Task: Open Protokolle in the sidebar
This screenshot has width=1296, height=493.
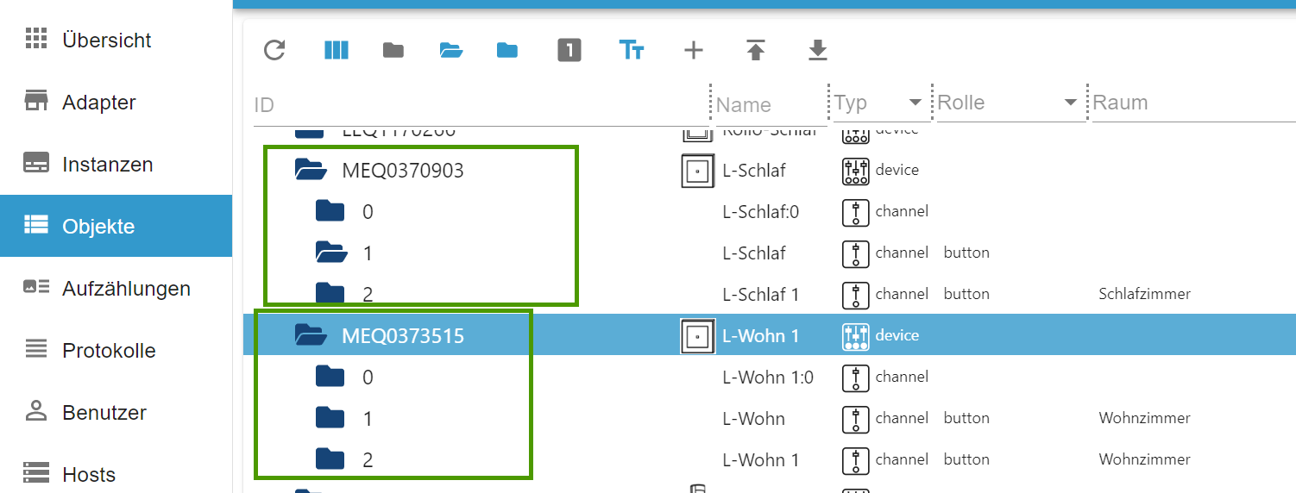Action: click(x=116, y=350)
